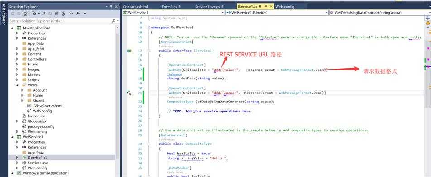Click the Filters folder icon
The height and width of the screenshot is (177, 431).
click(x=24, y=65)
